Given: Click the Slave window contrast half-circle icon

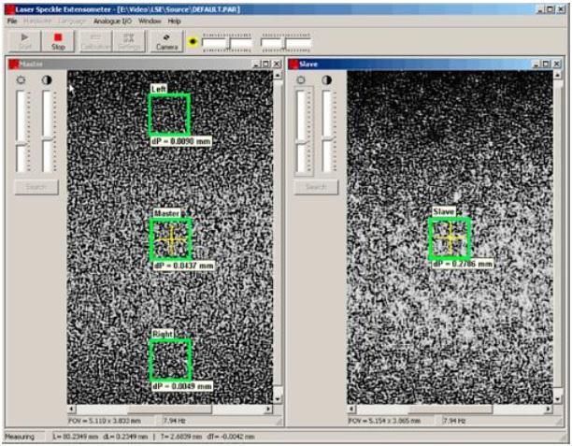Looking at the screenshot, I should coord(326,79).
